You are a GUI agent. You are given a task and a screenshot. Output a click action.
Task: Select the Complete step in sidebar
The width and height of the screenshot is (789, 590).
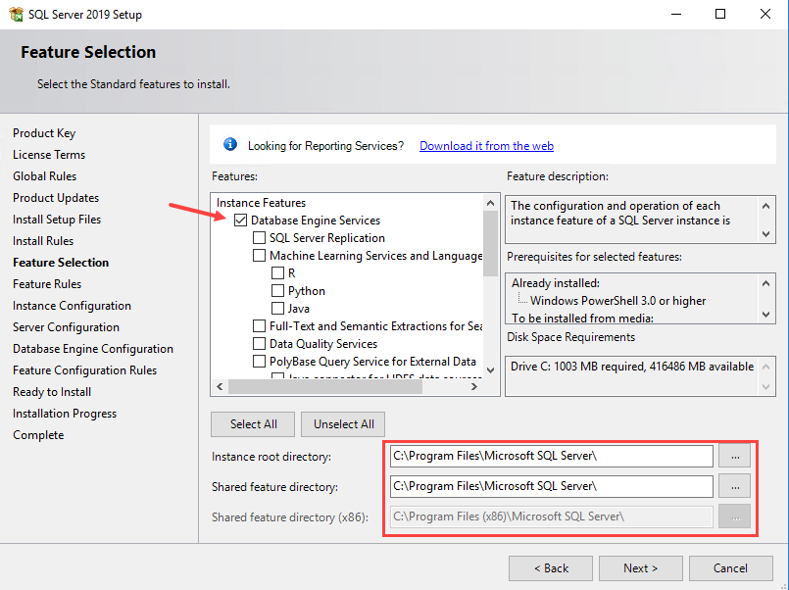coord(38,435)
